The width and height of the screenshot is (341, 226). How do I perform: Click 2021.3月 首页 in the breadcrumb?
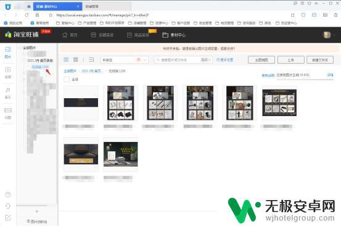coord(92,71)
